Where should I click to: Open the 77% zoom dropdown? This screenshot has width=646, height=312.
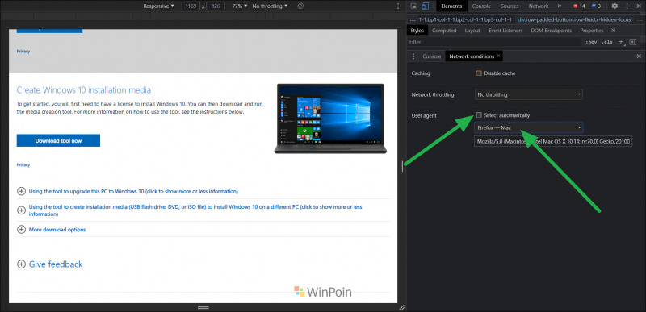coord(240,6)
